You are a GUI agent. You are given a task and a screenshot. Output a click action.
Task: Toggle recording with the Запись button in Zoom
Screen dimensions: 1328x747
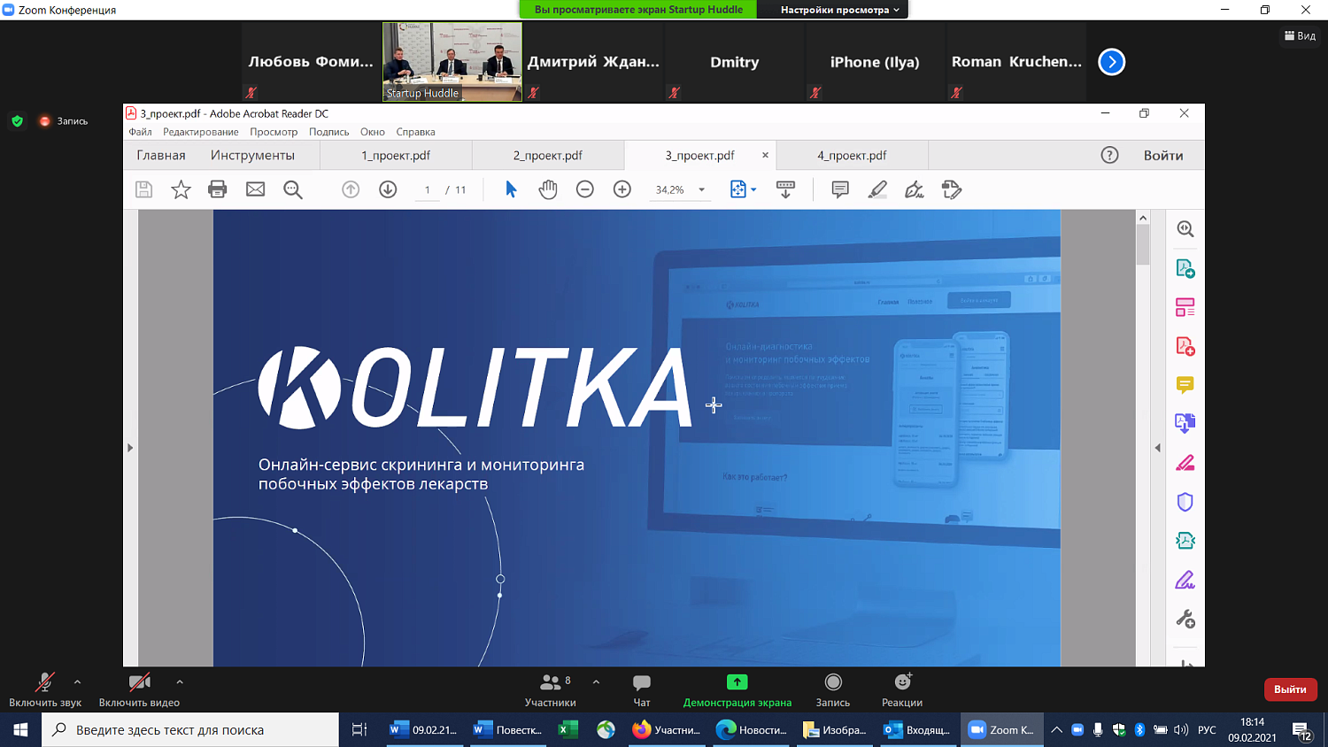tap(832, 689)
